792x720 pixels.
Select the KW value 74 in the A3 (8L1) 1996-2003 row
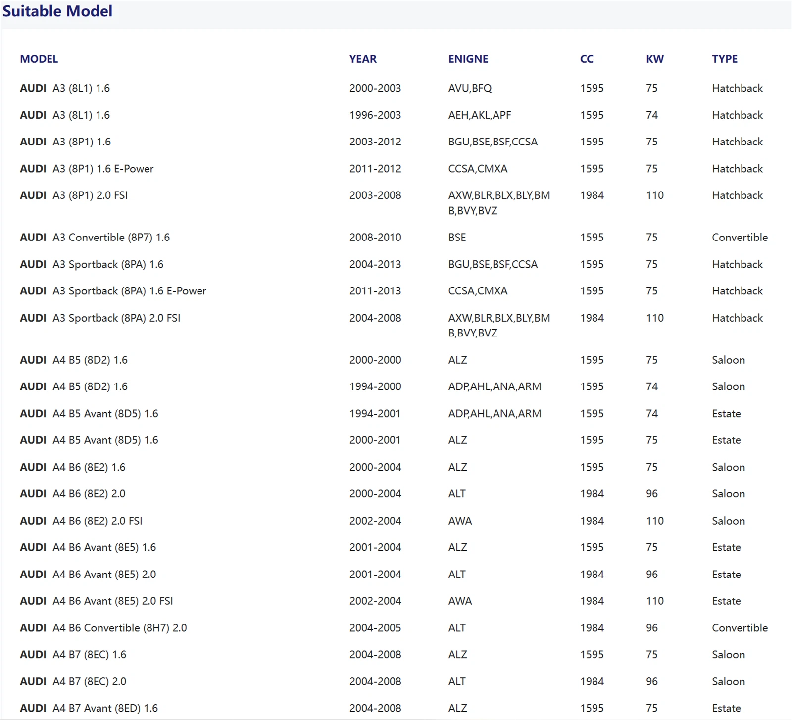652,115
